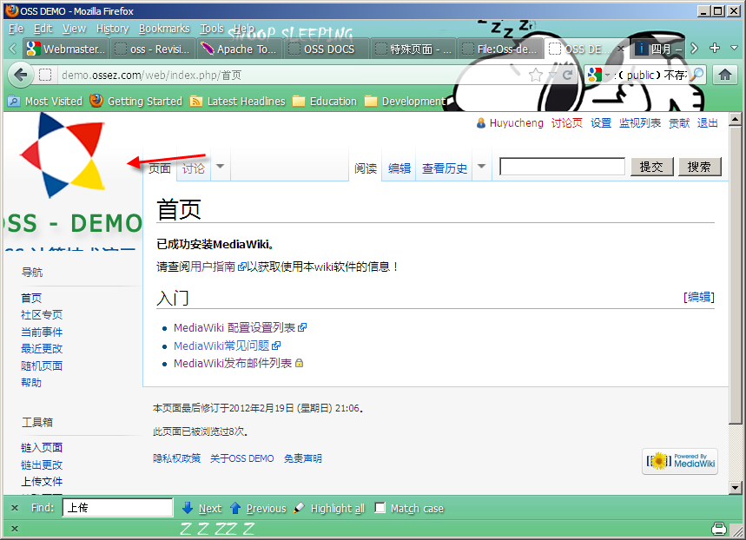
Task: Open the Development bookmarks folder
Action: click(x=405, y=101)
